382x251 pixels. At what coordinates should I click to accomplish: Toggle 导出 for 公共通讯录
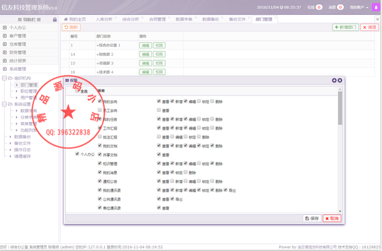click(172, 199)
